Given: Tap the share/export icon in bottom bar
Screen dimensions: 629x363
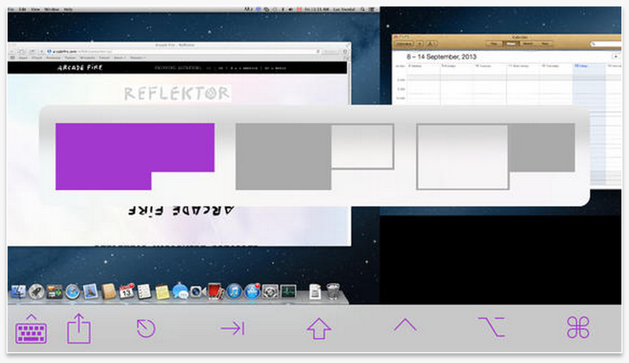Looking at the screenshot, I should click(79, 328).
